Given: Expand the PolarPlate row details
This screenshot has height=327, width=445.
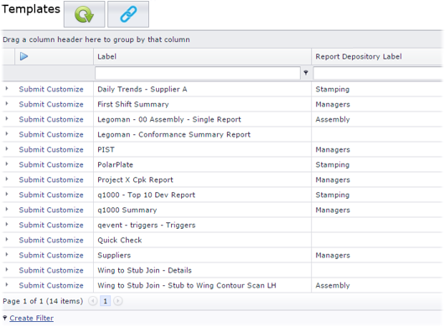Looking at the screenshot, I should (x=7, y=164).
